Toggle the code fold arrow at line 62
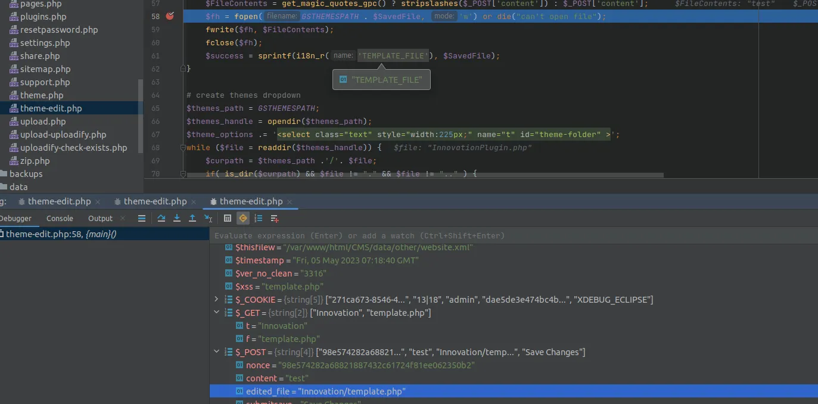The width and height of the screenshot is (818, 404). (183, 68)
